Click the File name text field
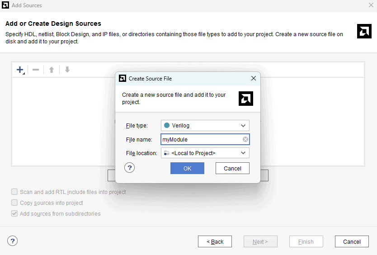Image resolution: width=377 pixels, height=255 pixels. click(x=201, y=139)
